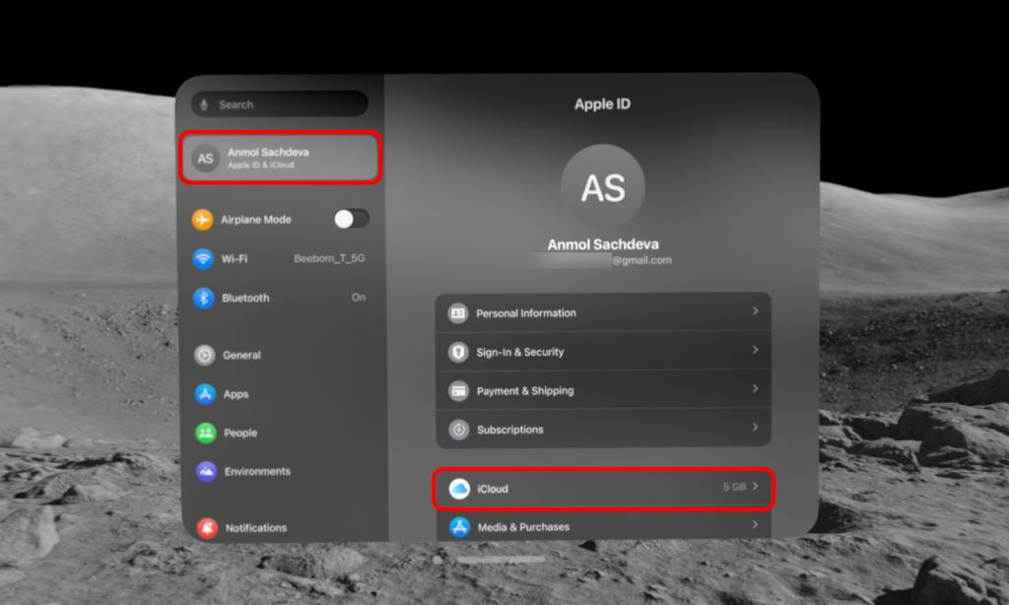Click the large AS profile picture
1009x605 pixels.
(603, 186)
